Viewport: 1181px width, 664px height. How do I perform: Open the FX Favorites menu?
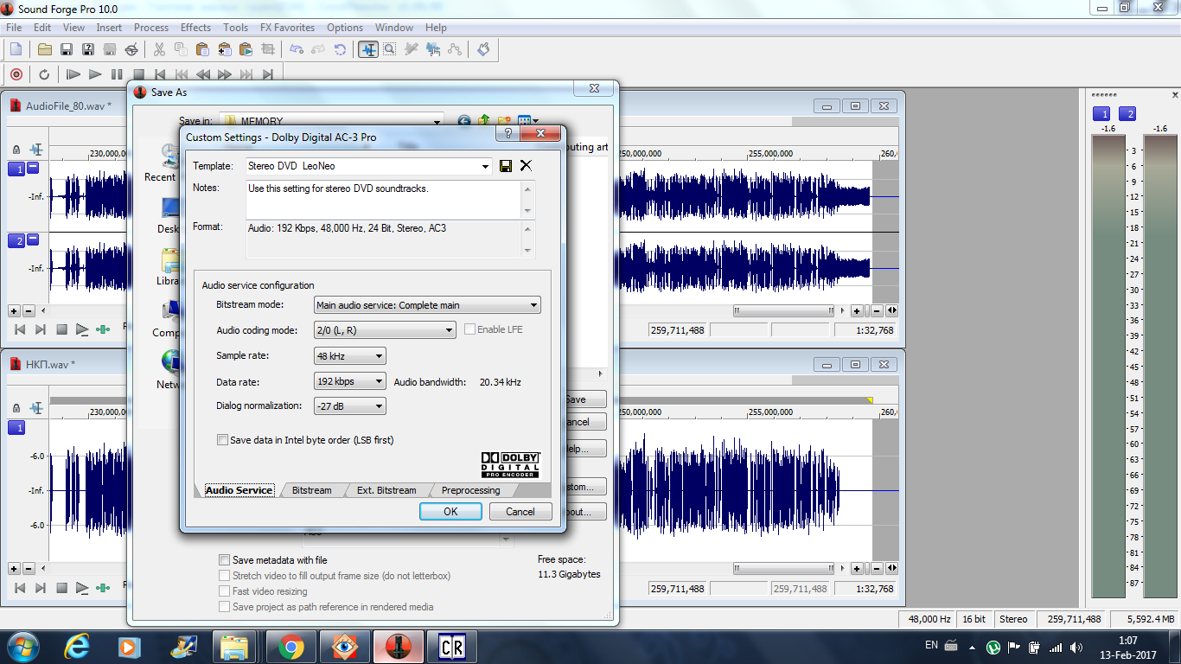coord(287,28)
